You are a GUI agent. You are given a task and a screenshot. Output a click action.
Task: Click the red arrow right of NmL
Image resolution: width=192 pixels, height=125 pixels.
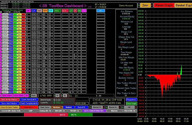point(37,96)
